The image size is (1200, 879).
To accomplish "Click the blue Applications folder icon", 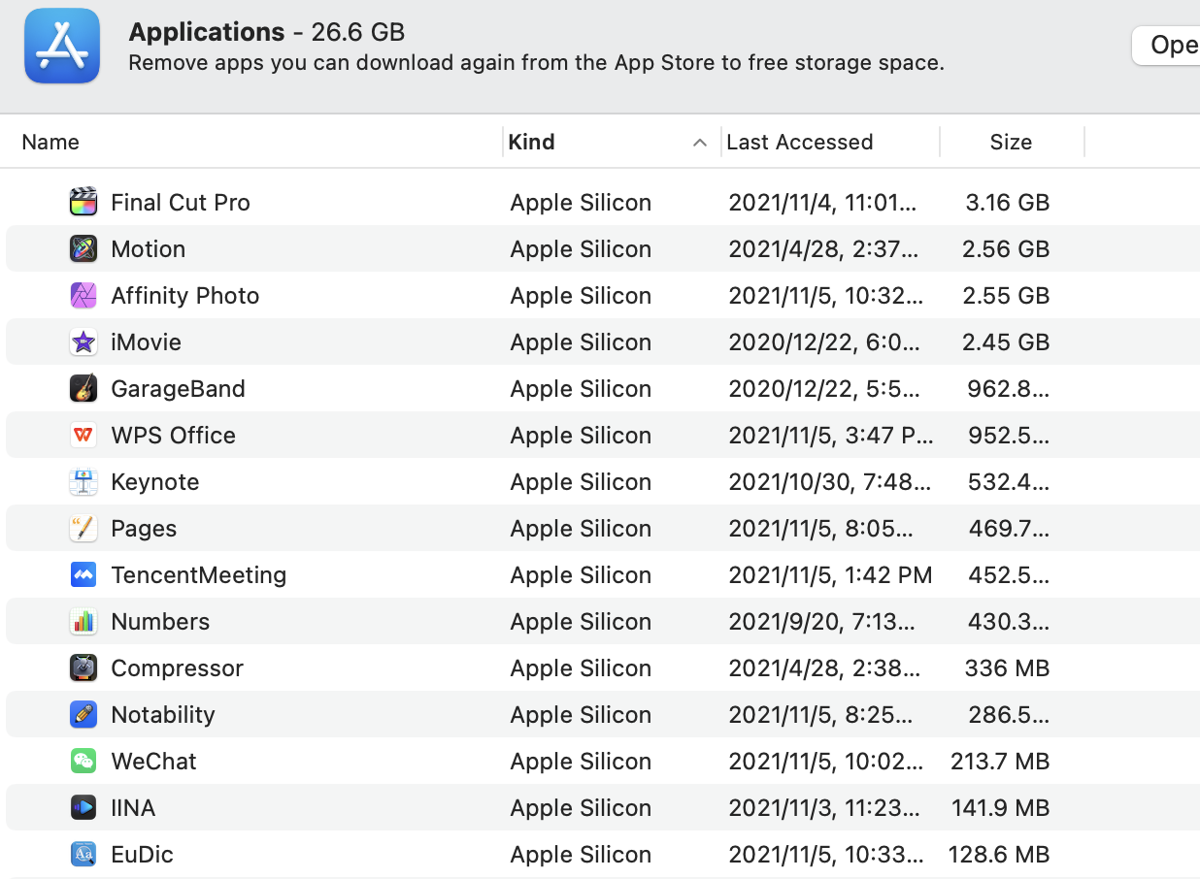I will pos(61,45).
